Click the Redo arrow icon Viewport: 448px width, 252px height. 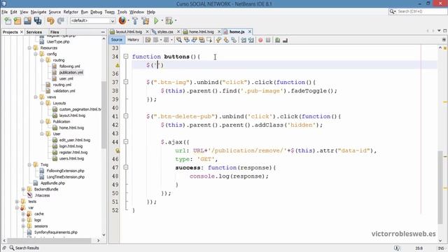60,20
